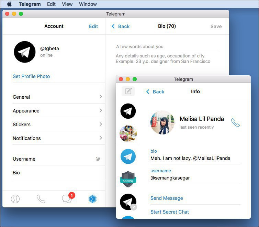Open the SOCKS5 shield chat
The image size is (259, 227).
coord(128,179)
